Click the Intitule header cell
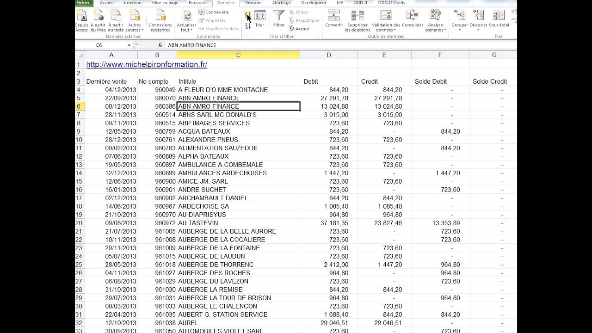 (238, 81)
